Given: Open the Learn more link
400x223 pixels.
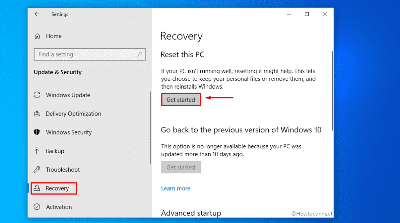Looking at the screenshot, I should 176,188.
